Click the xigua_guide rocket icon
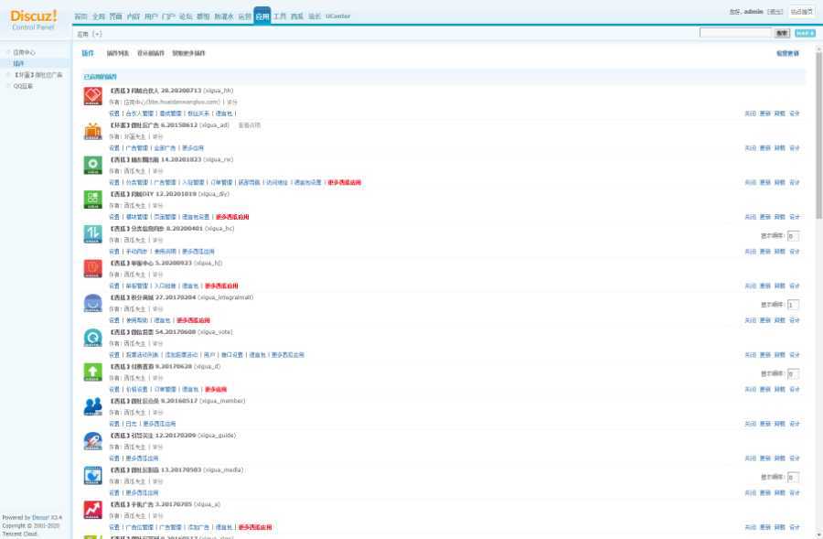Screen dimensions: 823x539 coord(92,441)
